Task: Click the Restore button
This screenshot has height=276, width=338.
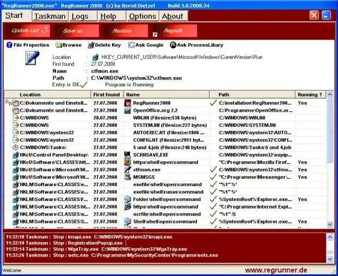Action: click(126, 31)
